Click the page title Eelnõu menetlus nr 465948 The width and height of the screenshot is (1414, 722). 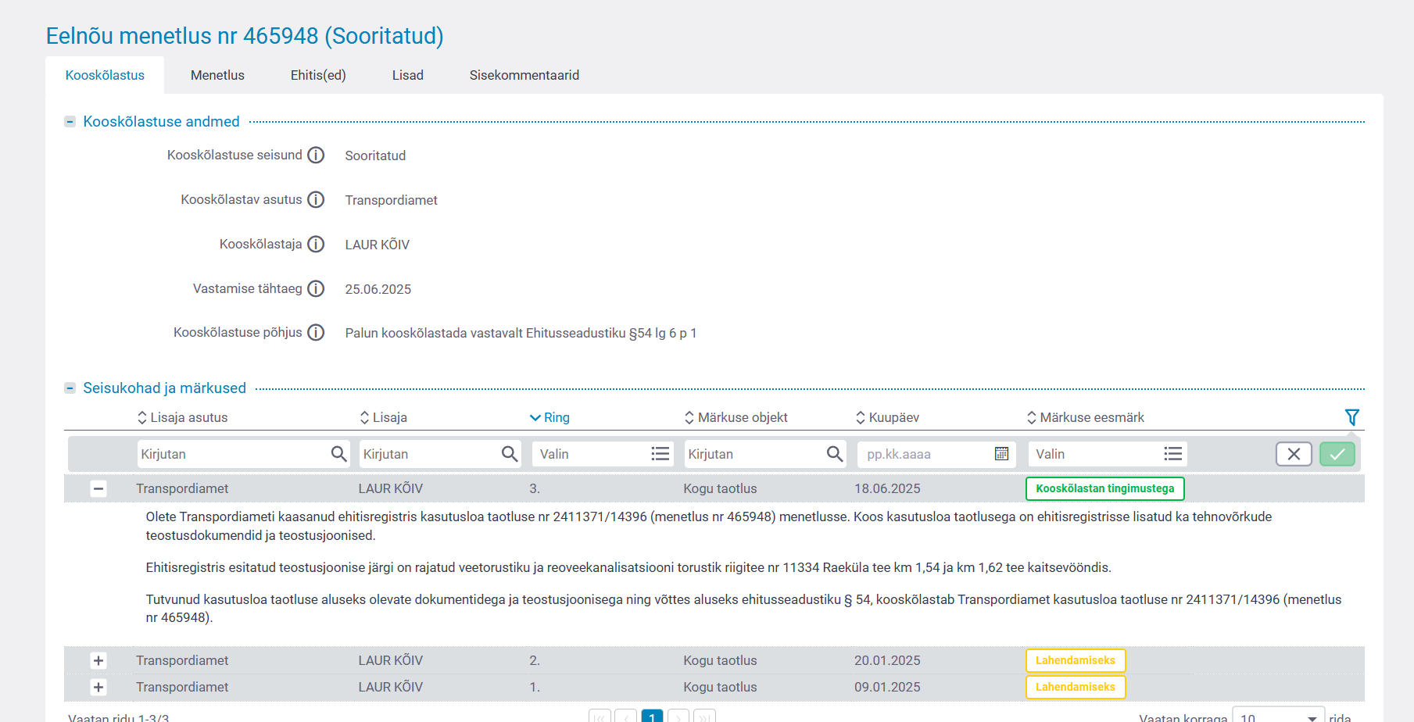coord(245,36)
